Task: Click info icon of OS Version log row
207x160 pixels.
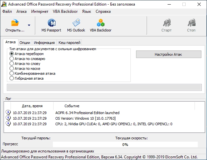Action: pos(8,118)
